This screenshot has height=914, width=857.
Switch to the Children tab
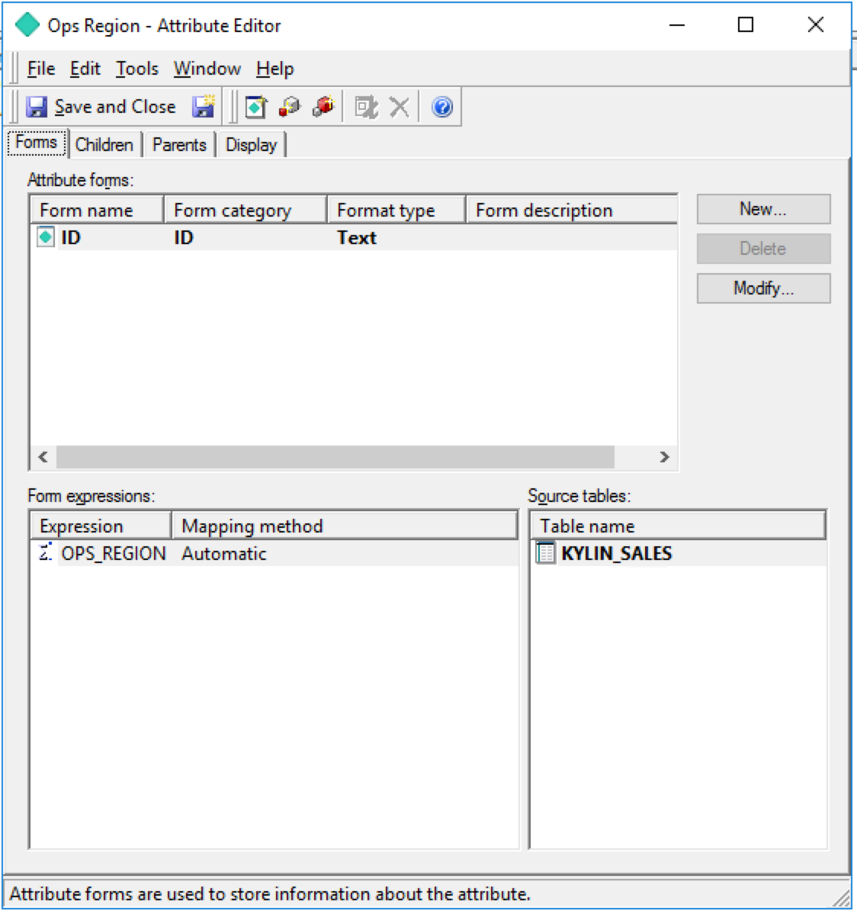point(104,145)
